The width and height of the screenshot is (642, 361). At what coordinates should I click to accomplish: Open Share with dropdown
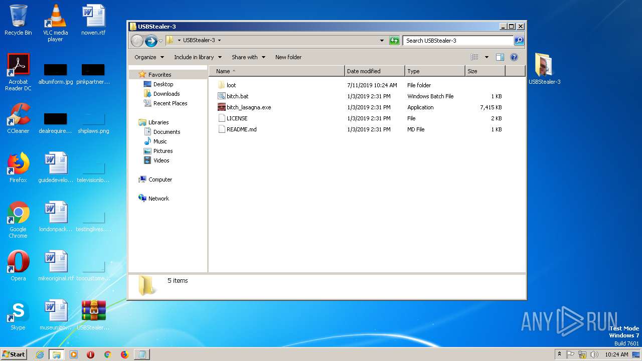(248, 57)
